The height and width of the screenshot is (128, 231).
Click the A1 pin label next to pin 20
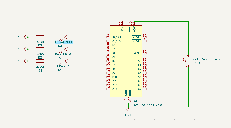point(140,65)
